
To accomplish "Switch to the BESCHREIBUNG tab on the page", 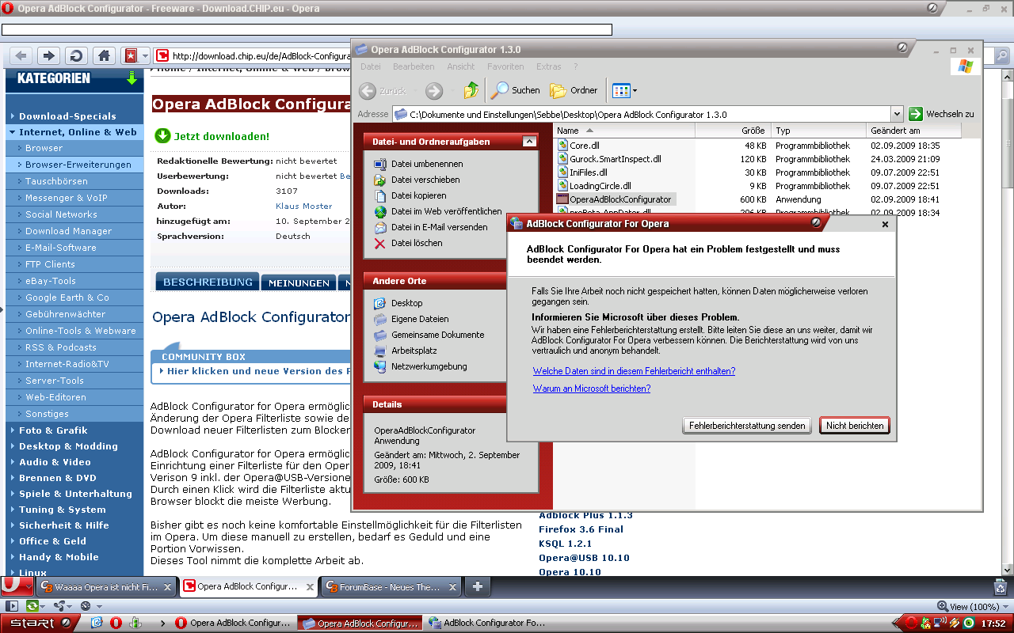I will (208, 282).
